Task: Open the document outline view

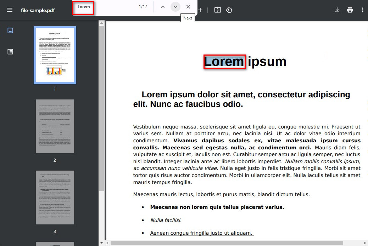Action: [10, 51]
